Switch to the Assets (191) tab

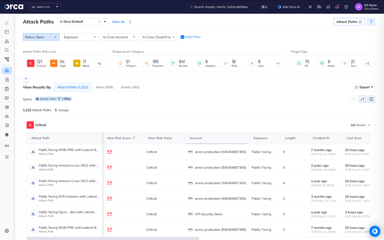click(x=130, y=87)
